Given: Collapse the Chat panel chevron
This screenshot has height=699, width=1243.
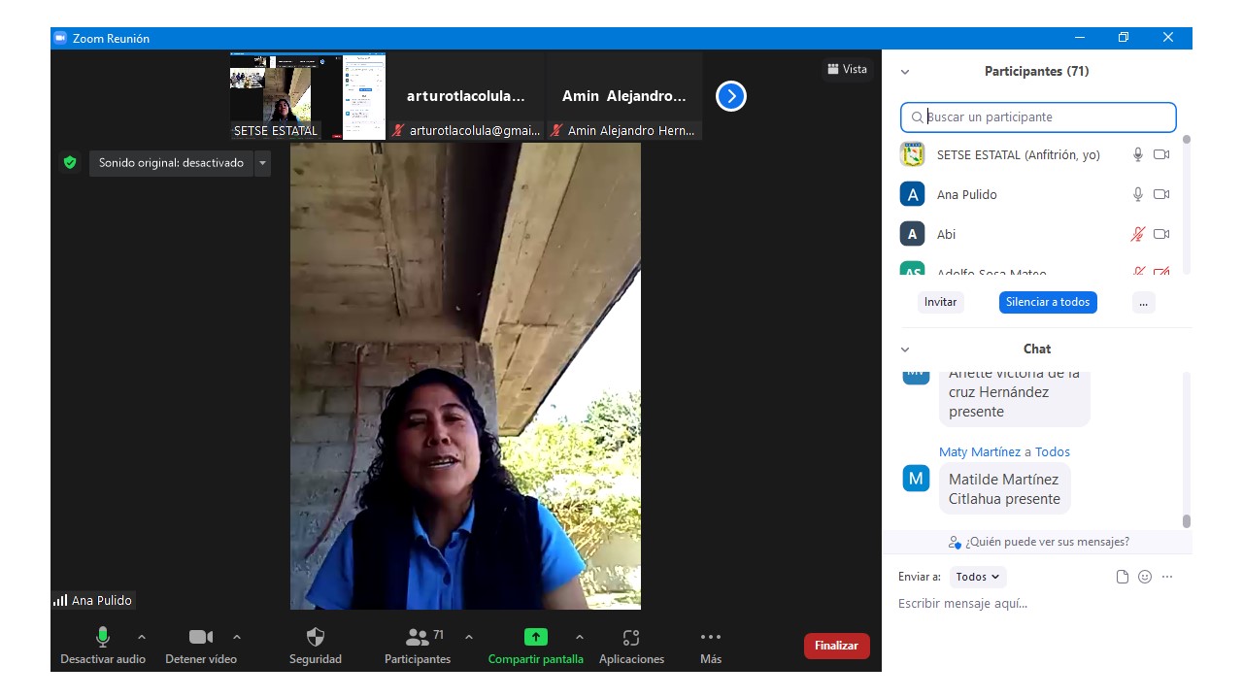Looking at the screenshot, I should pyautogui.click(x=905, y=349).
